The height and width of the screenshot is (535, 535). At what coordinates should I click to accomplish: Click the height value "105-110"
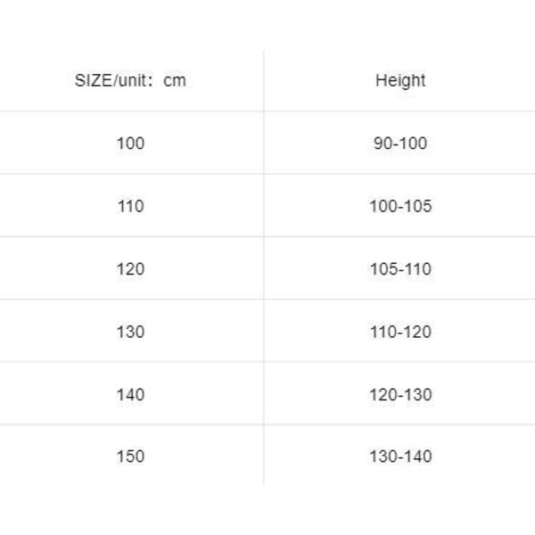pos(400,268)
